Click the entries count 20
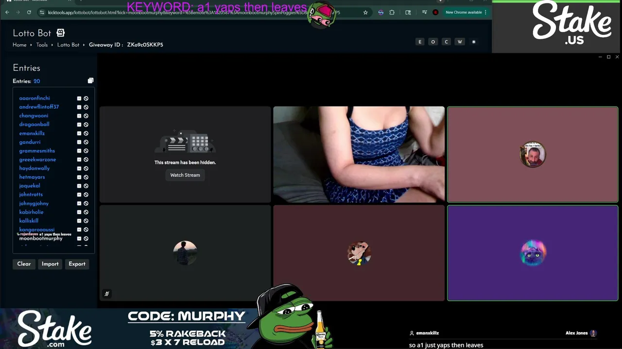Viewport: 622px width, 349px height. coord(36,81)
